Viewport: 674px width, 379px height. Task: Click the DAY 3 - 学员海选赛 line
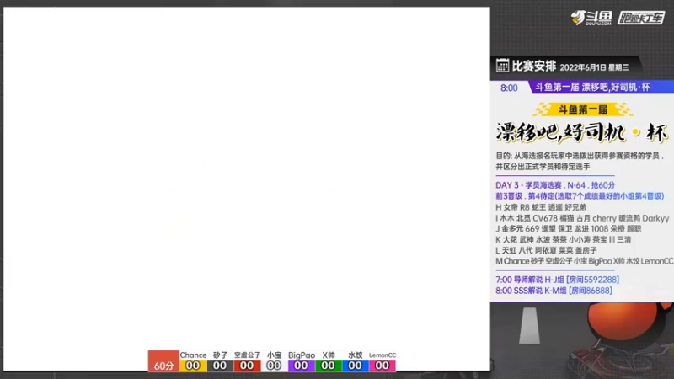pos(555,185)
